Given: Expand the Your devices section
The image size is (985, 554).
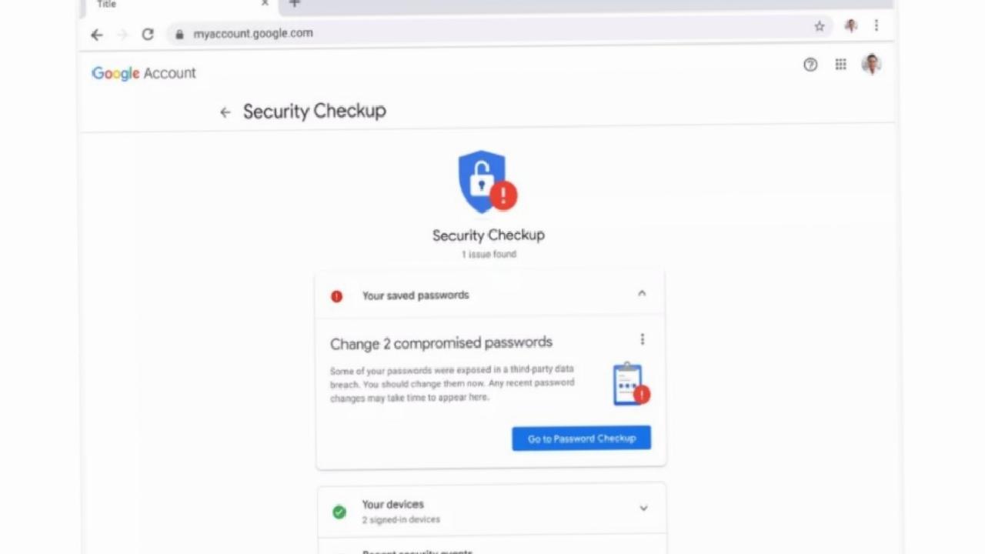Looking at the screenshot, I should (643, 508).
